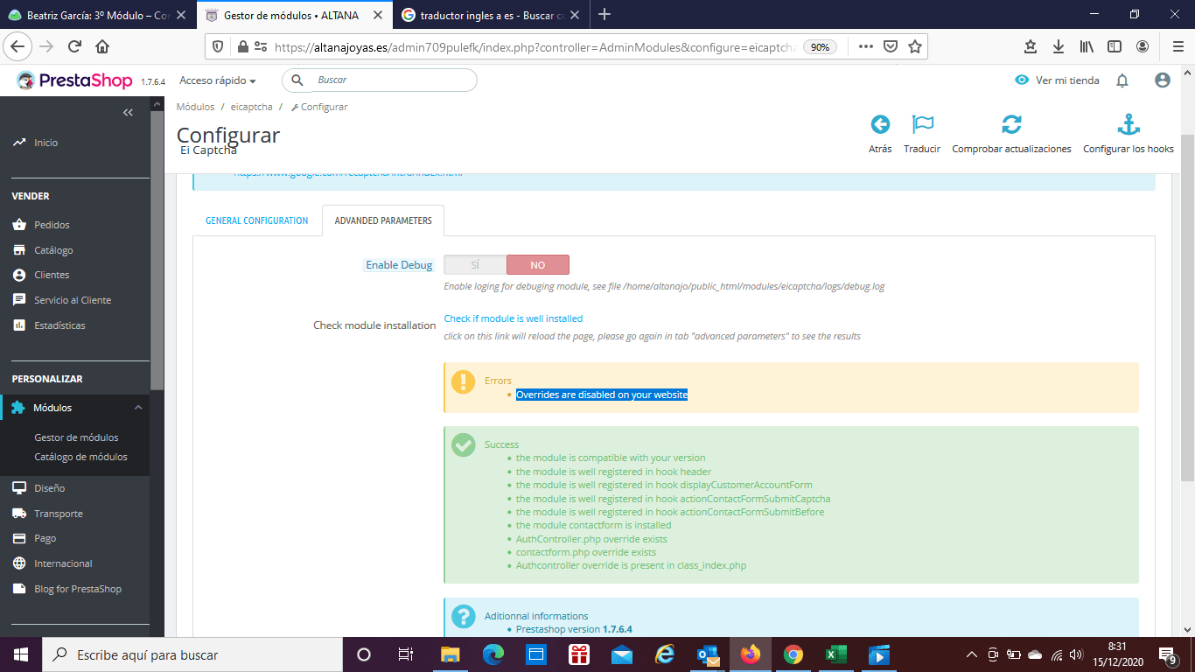1195x672 pixels.
Task: Open Firefox downloads arrow icon
Action: (1059, 47)
